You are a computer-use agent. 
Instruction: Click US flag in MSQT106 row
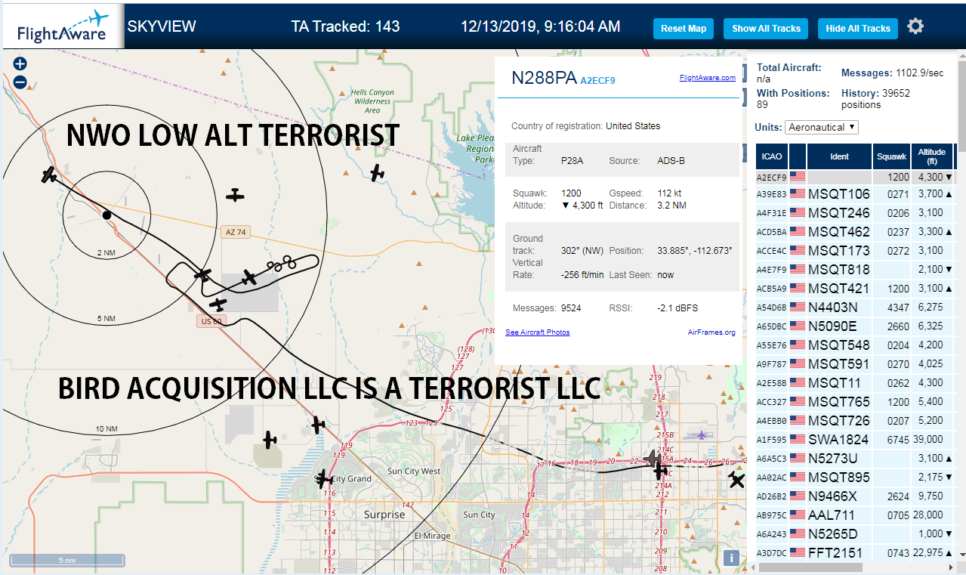pos(797,194)
